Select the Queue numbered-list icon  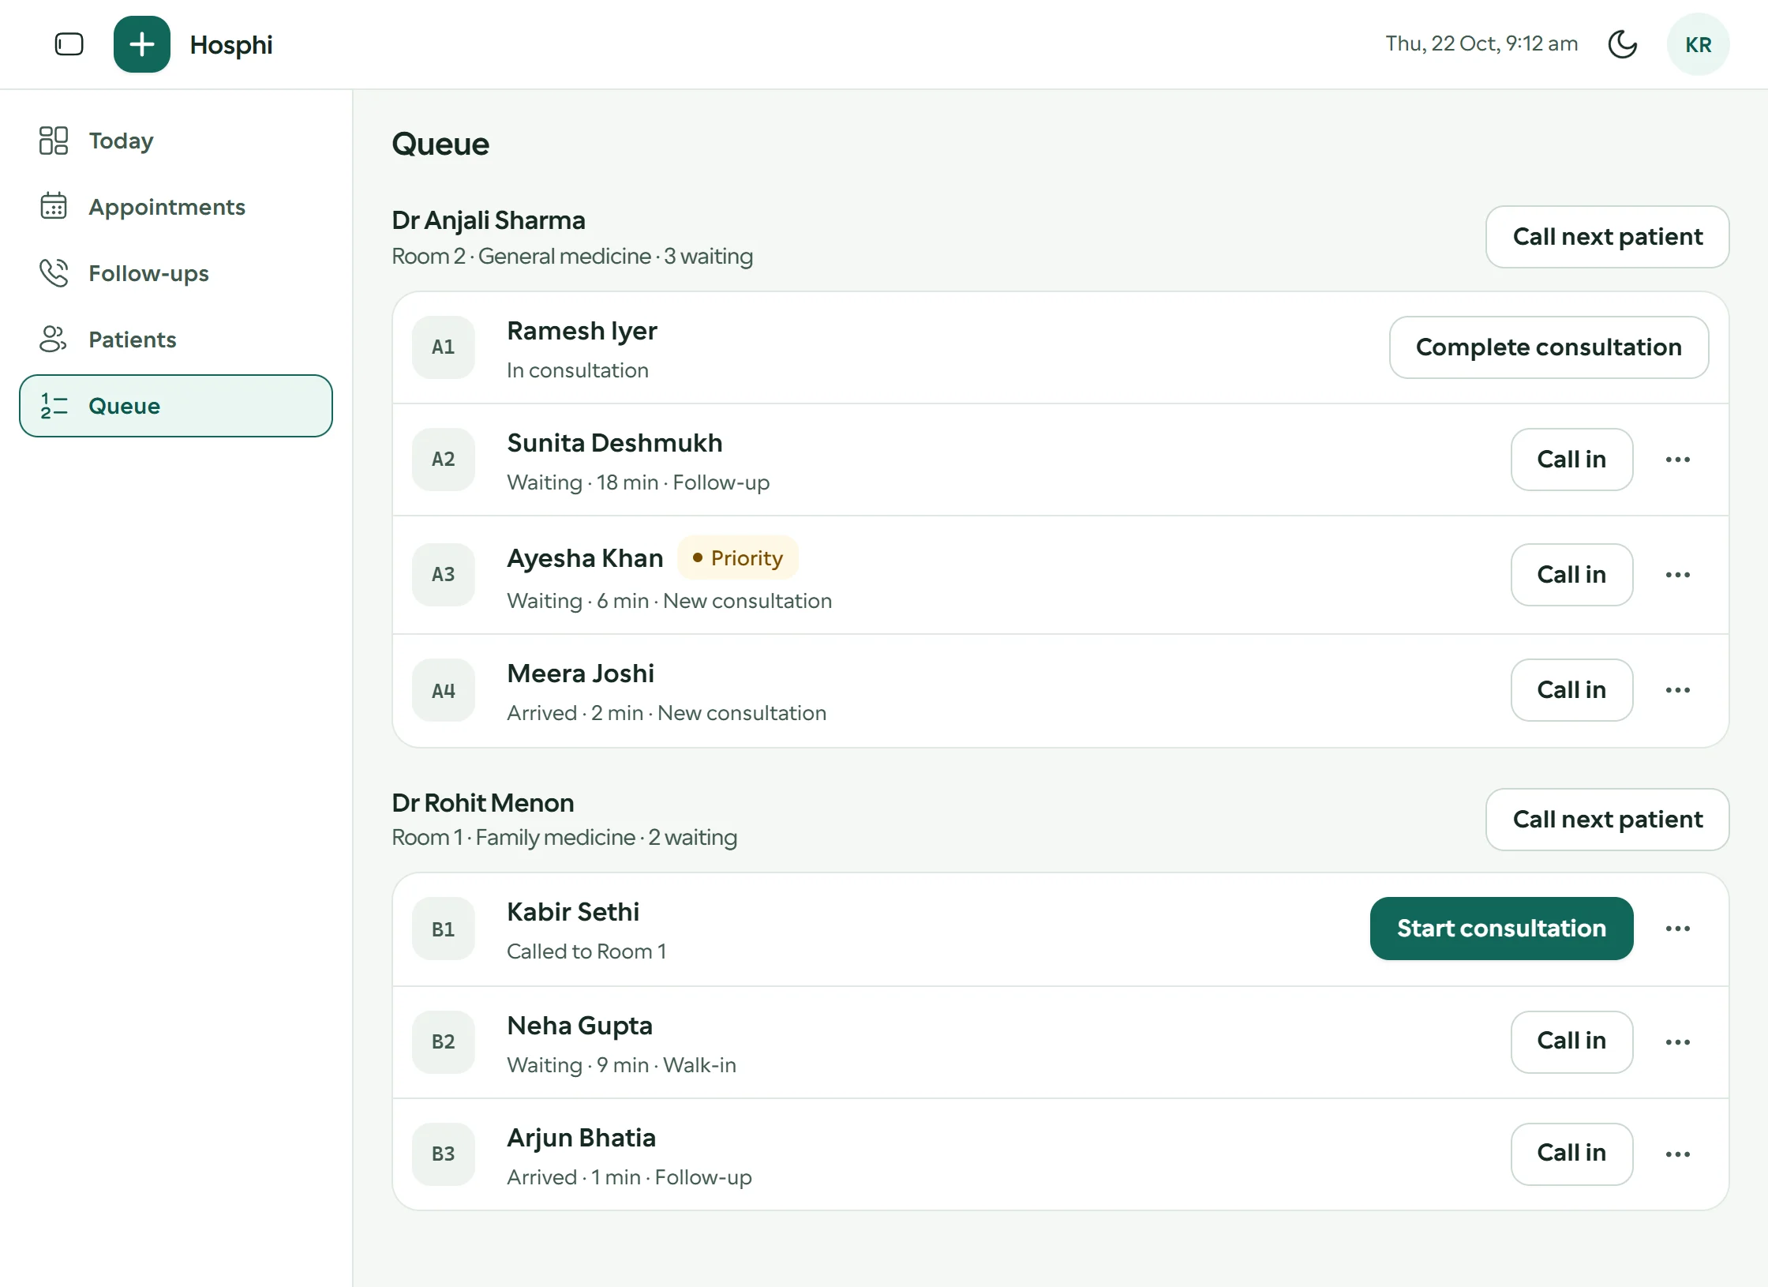click(x=54, y=406)
